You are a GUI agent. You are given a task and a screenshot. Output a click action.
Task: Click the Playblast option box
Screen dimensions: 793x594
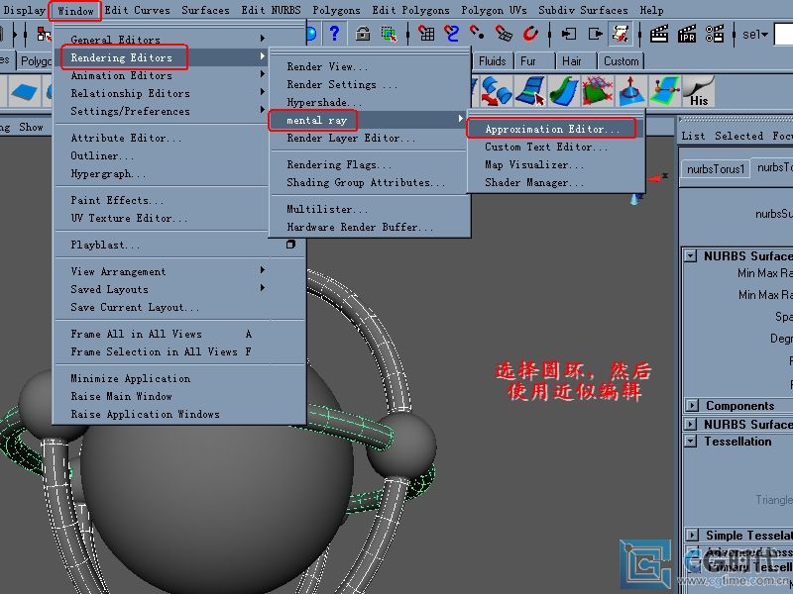[x=290, y=245]
